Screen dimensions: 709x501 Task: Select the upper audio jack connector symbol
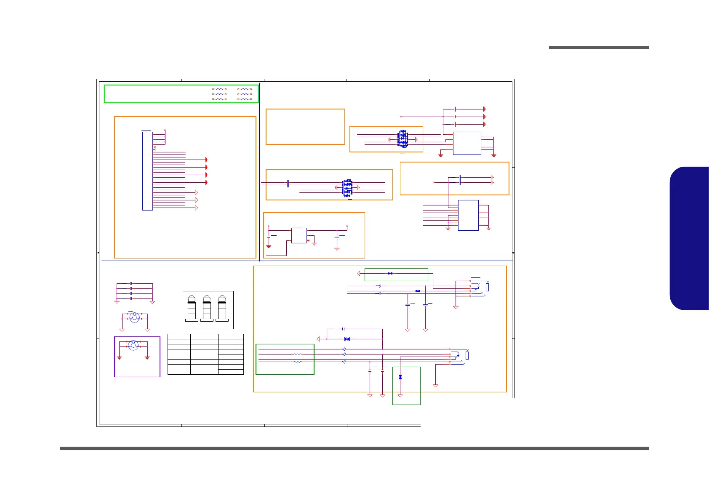pyautogui.click(x=479, y=288)
